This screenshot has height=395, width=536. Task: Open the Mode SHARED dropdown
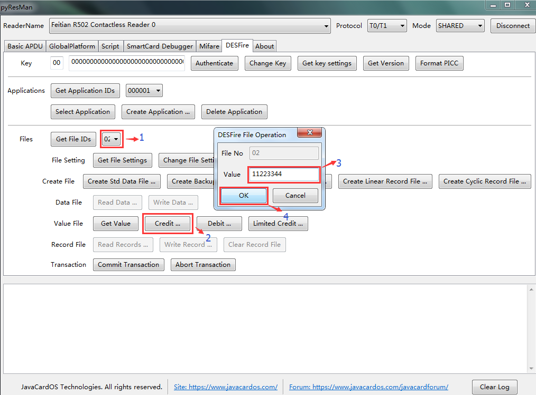pos(460,26)
